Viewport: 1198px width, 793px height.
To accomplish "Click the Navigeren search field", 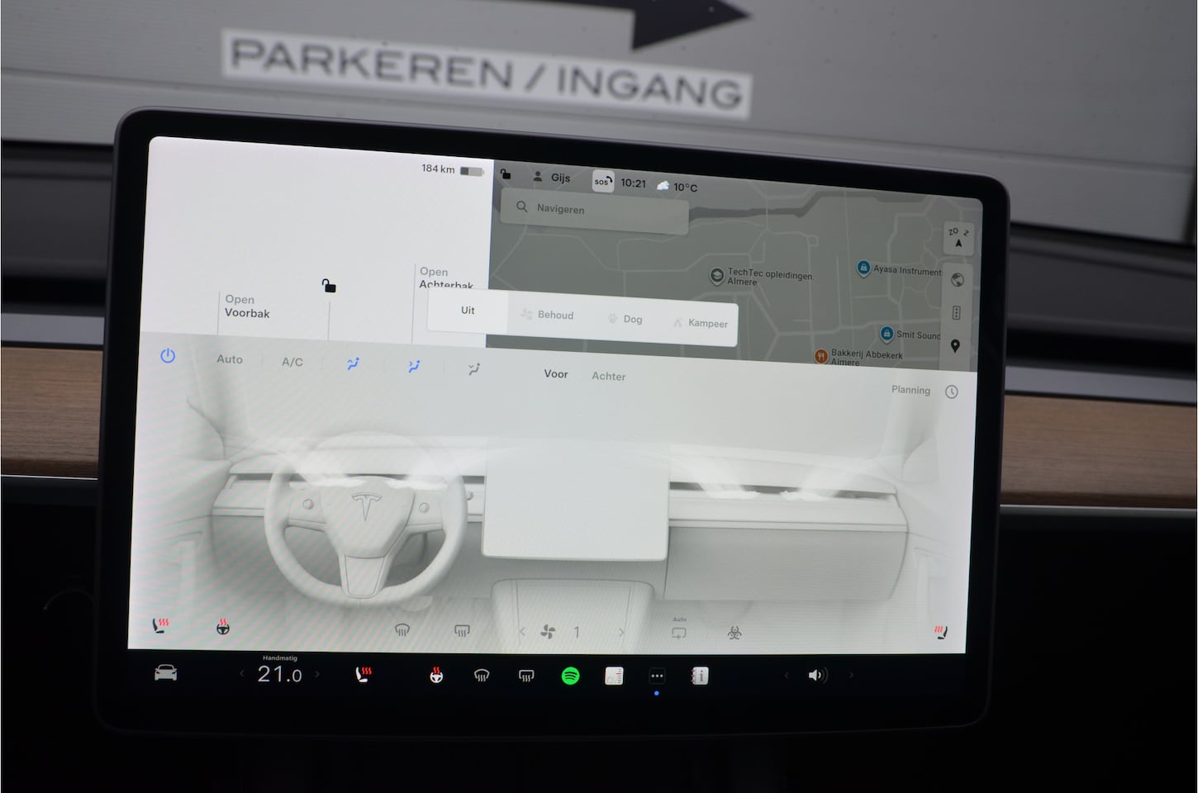I will click(x=595, y=209).
